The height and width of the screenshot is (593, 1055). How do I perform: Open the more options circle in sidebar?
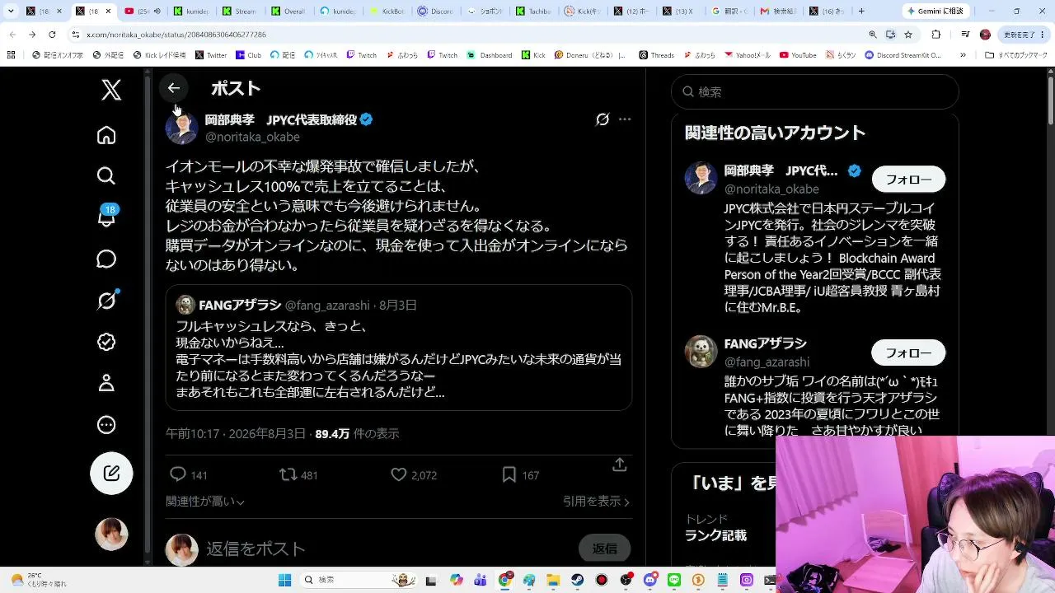pos(106,425)
